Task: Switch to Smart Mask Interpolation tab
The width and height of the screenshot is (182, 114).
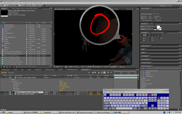Action: pyautogui.click(x=158, y=32)
